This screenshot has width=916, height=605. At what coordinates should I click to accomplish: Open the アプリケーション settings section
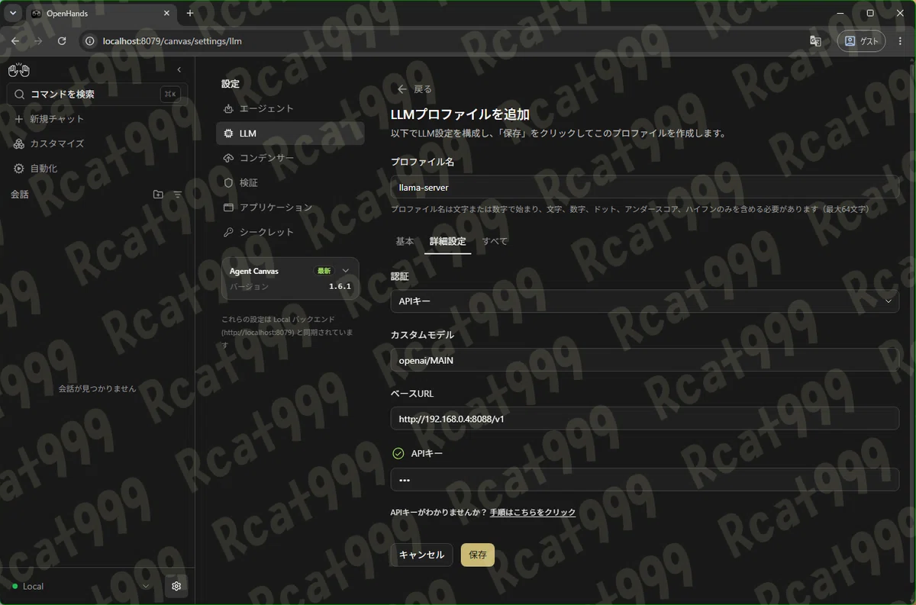tap(290, 208)
